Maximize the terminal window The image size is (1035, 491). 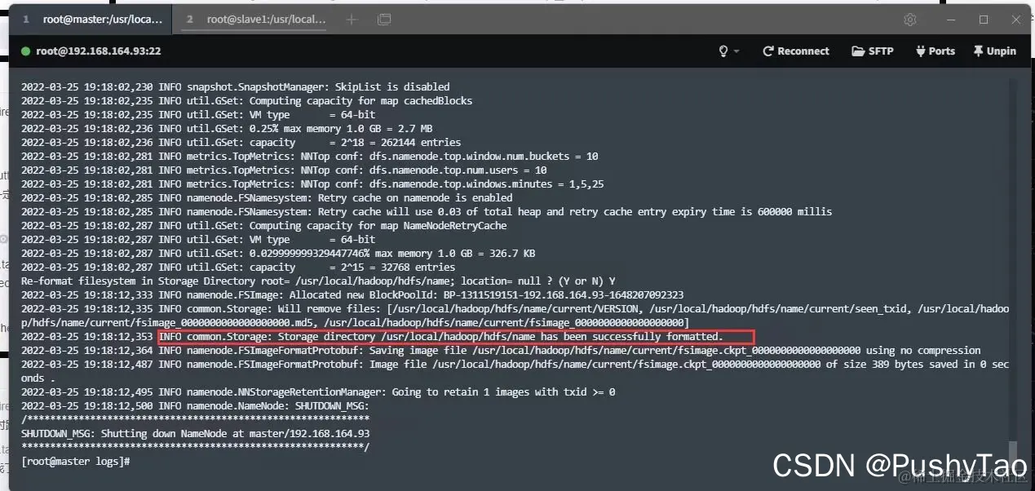[x=984, y=19]
